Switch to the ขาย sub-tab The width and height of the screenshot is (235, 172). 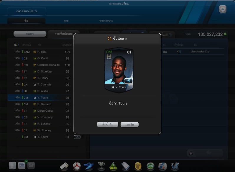pyautogui.click(x=66, y=21)
